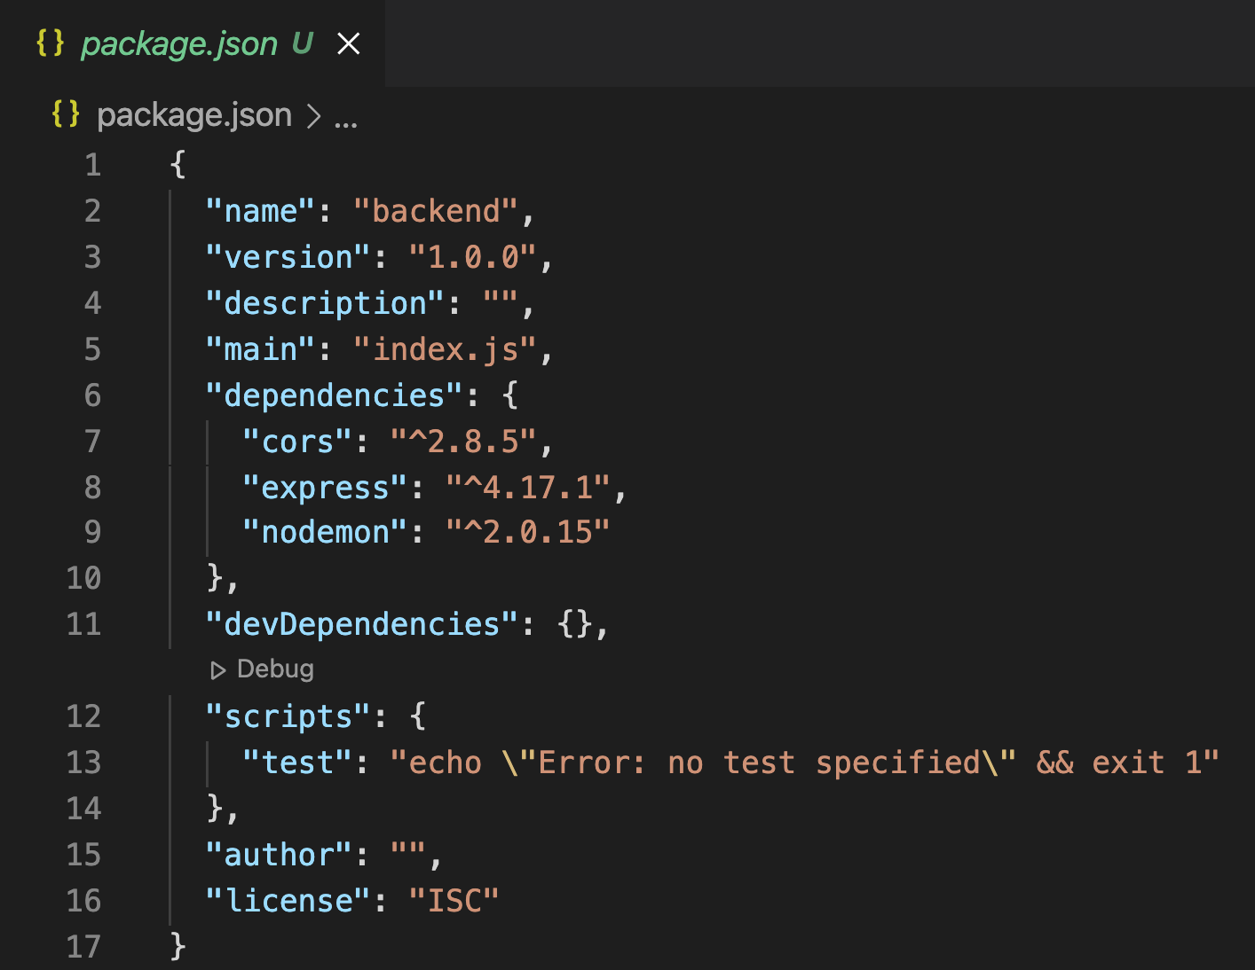Screen dimensions: 1255x970
Task: Click the Debug CodeLens above scripts
Action: click(x=262, y=669)
